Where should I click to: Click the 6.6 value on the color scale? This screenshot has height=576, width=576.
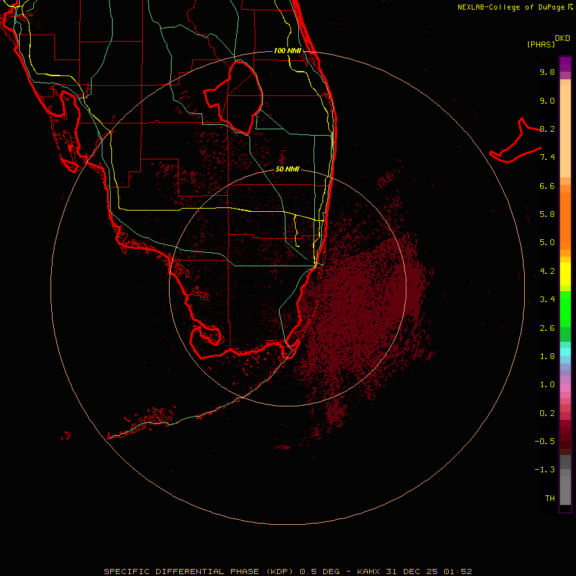pos(547,186)
